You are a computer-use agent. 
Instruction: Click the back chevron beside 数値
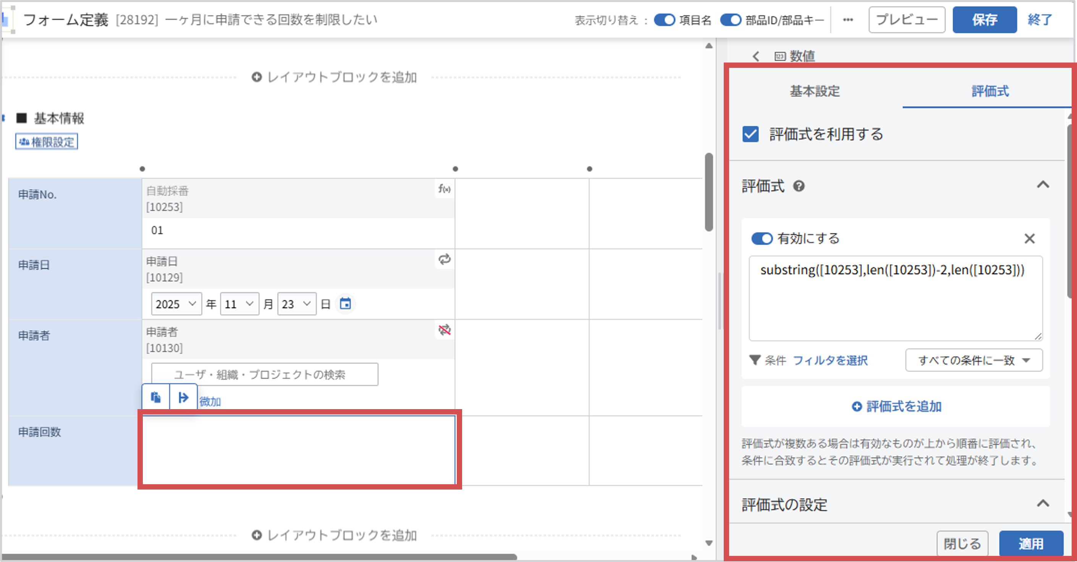755,56
